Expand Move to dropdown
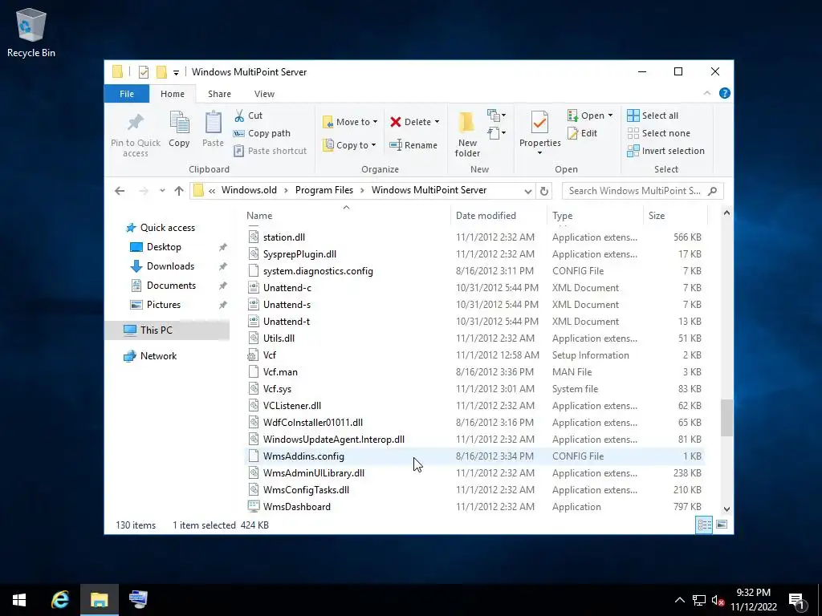This screenshot has height=616, width=822. (375, 122)
